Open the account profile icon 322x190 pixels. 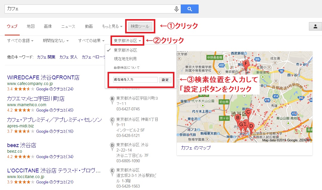tap(315, 27)
